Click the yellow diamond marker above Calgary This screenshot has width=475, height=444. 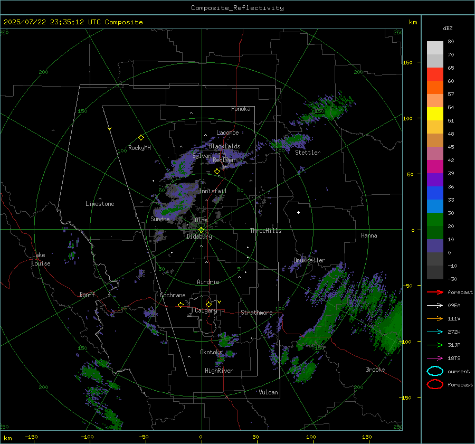[208, 304]
